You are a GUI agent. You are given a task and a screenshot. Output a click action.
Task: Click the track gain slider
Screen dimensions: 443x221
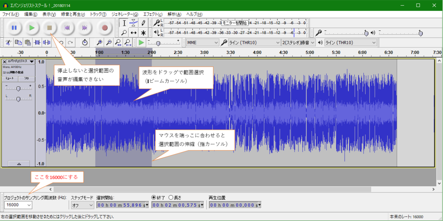point(18,88)
